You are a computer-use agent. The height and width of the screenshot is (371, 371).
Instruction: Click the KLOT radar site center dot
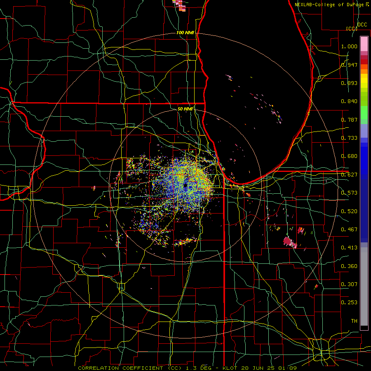(x=185, y=185)
